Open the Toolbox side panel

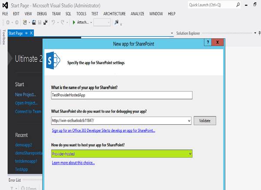(4, 37)
